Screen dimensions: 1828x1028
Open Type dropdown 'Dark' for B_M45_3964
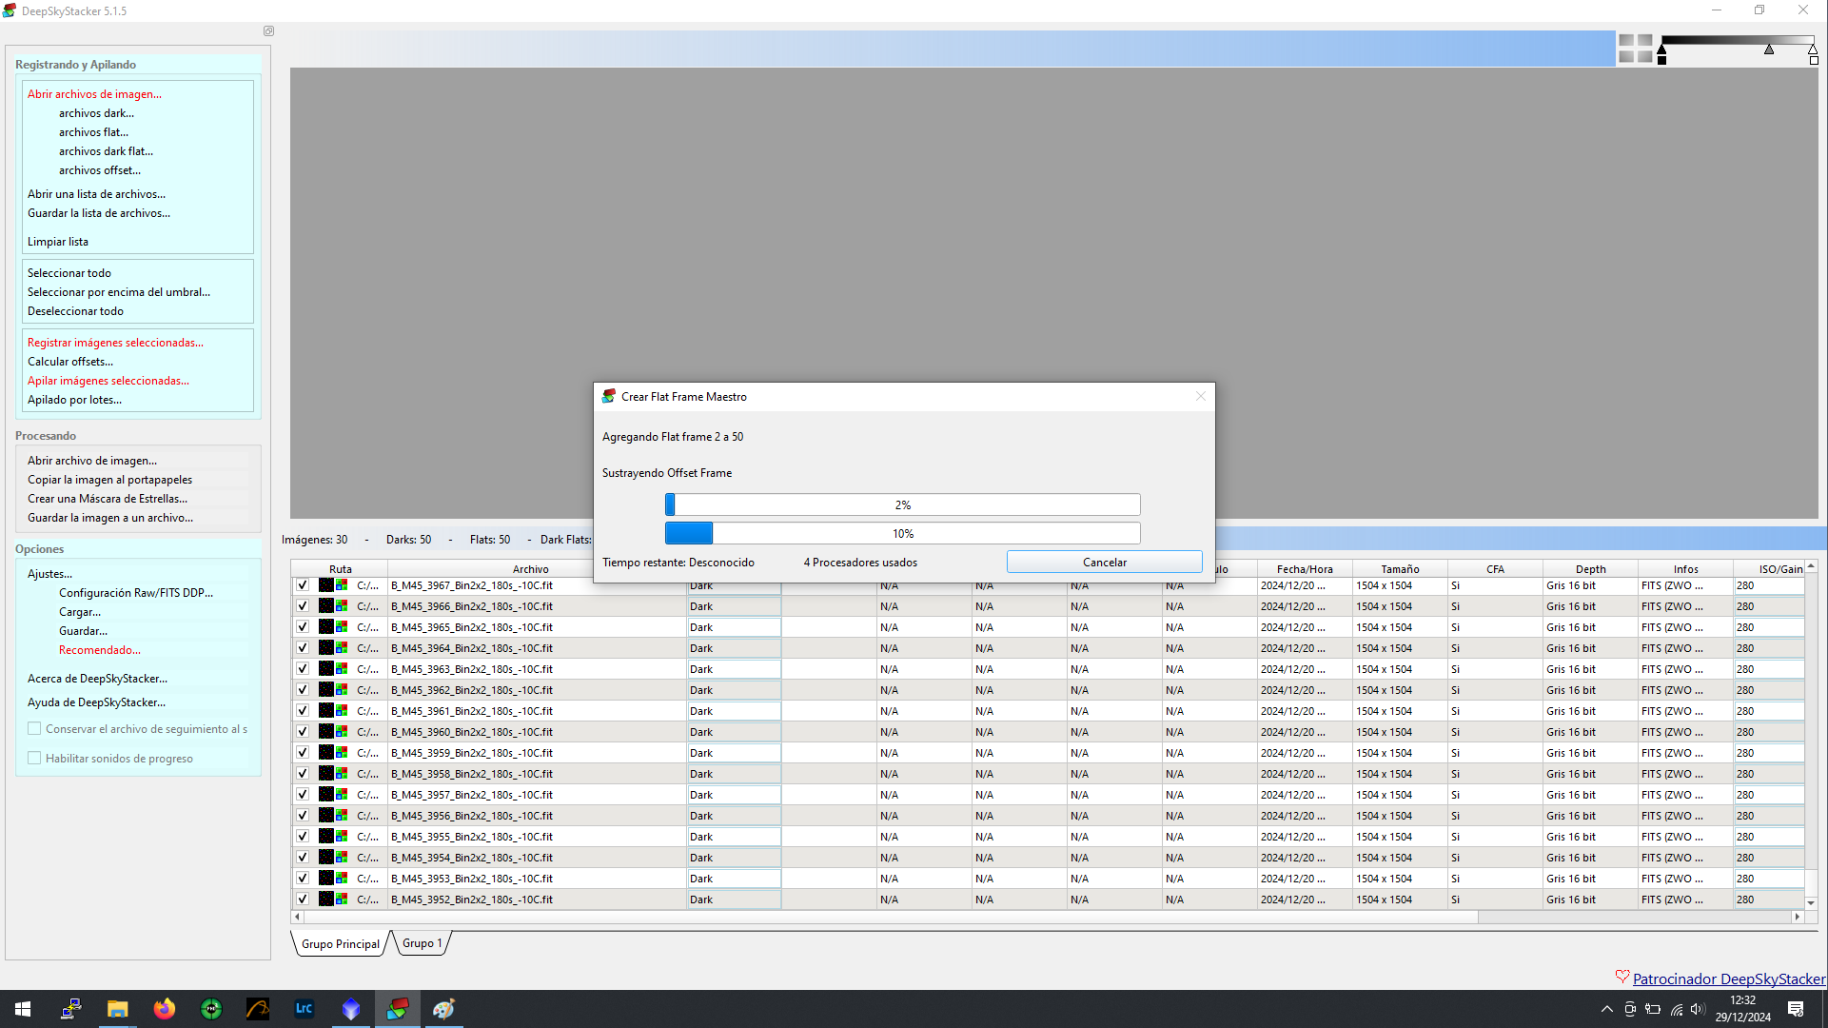(734, 648)
